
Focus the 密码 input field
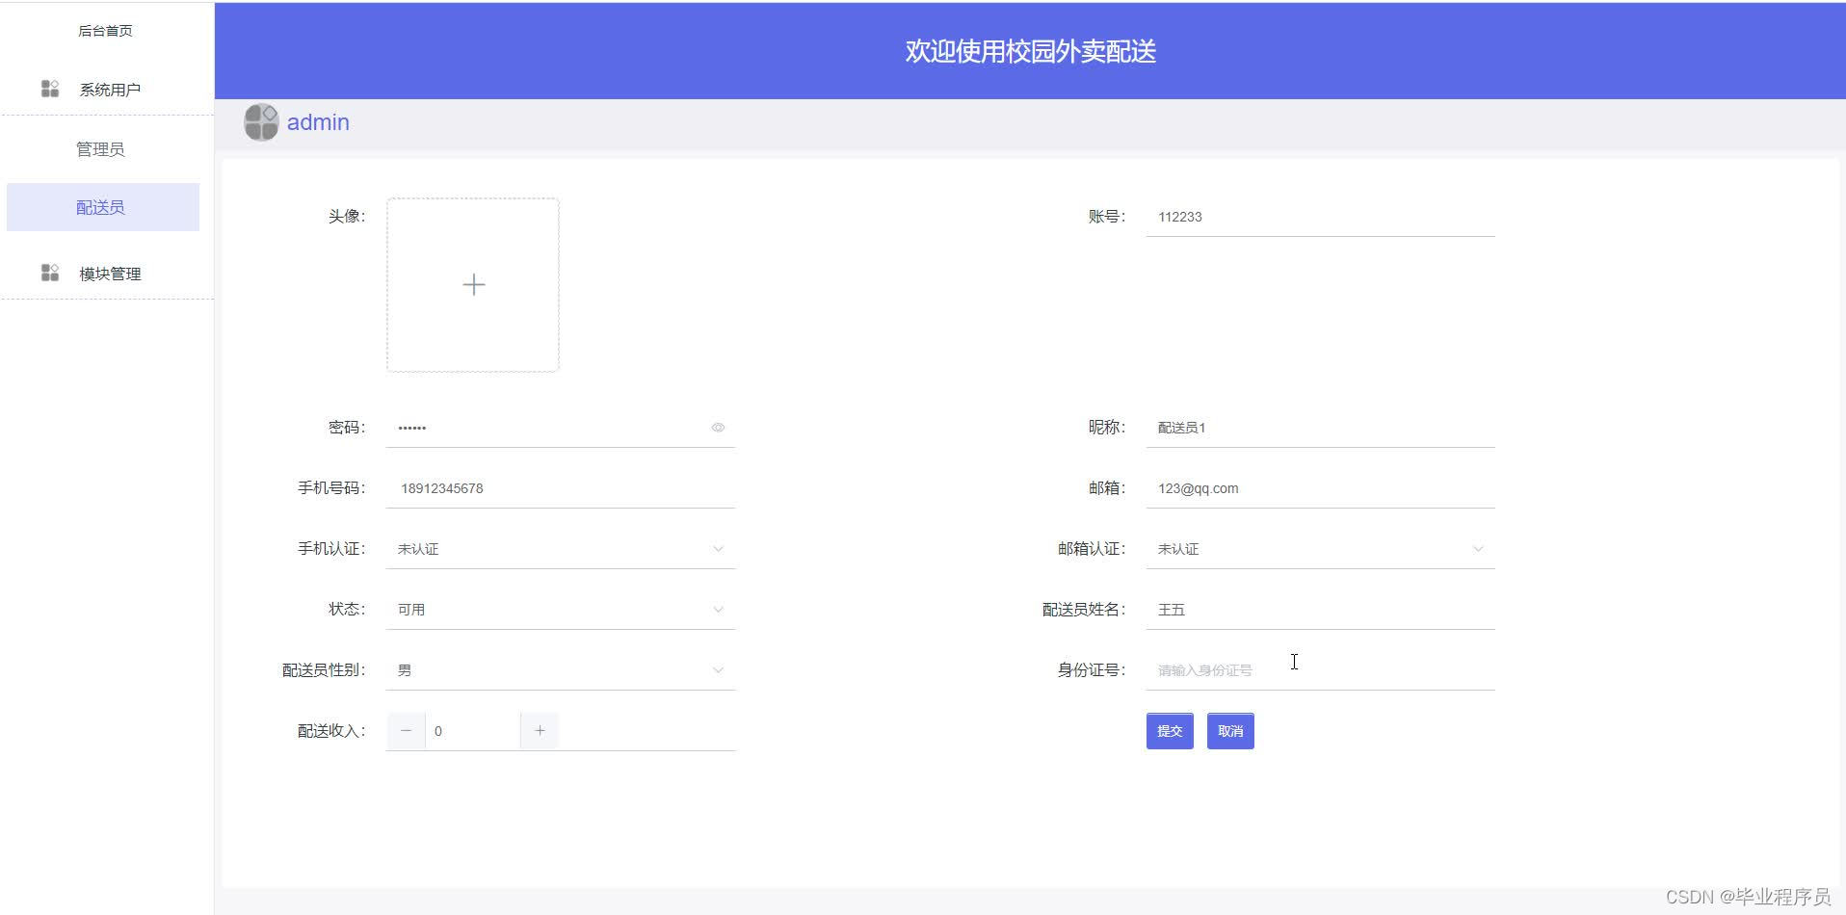(x=560, y=428)
